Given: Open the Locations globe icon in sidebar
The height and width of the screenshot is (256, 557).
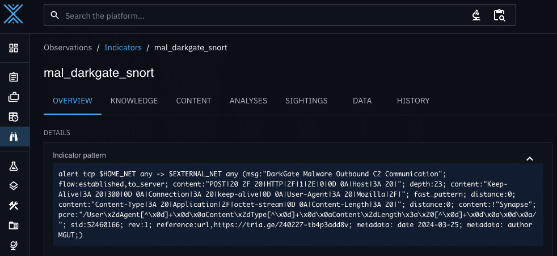Looking at the screenshot, I should point(14,245).
